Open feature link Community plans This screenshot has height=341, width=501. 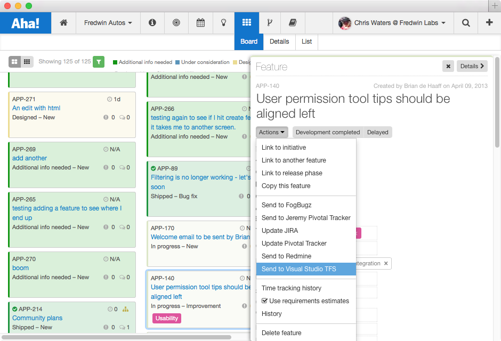37,318
